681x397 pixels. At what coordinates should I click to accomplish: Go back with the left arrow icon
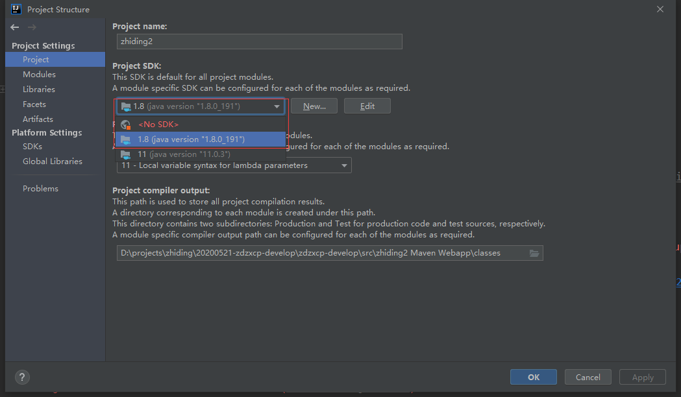point(15,27)
